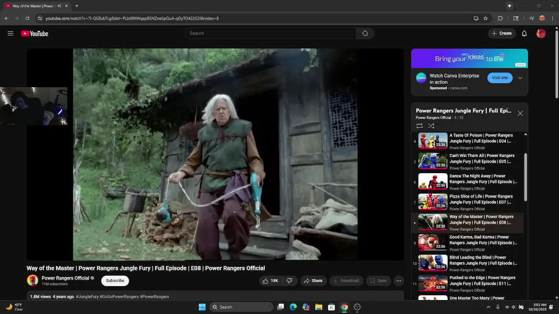Image resolution: width=559 pixels, height=314 pixels.
Task: Open Chrome three-dot menu
Action: pyautogui.click(x=553, y=18)
